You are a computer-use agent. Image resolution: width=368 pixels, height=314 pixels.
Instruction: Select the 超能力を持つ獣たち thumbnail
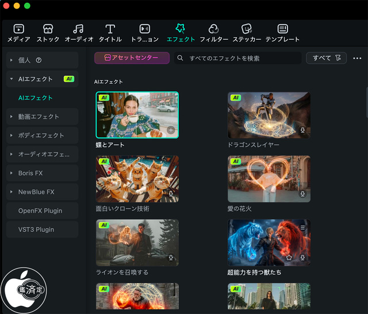pos(269,243)
